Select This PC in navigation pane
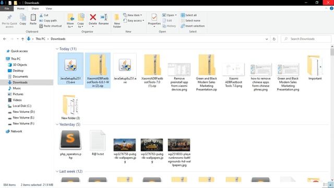The width and height of the screenshot is (334, 188). pyautogui.click(x=13, y=59)
